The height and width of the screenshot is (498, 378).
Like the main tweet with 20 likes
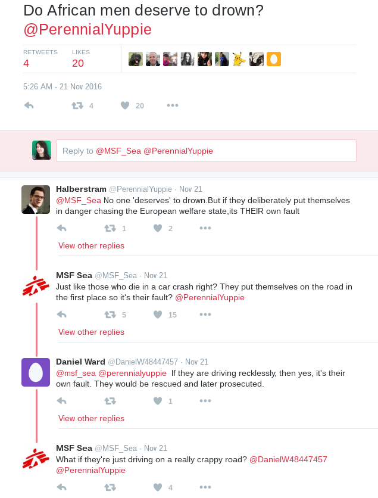pyautogui.click(x=125, y=105)
